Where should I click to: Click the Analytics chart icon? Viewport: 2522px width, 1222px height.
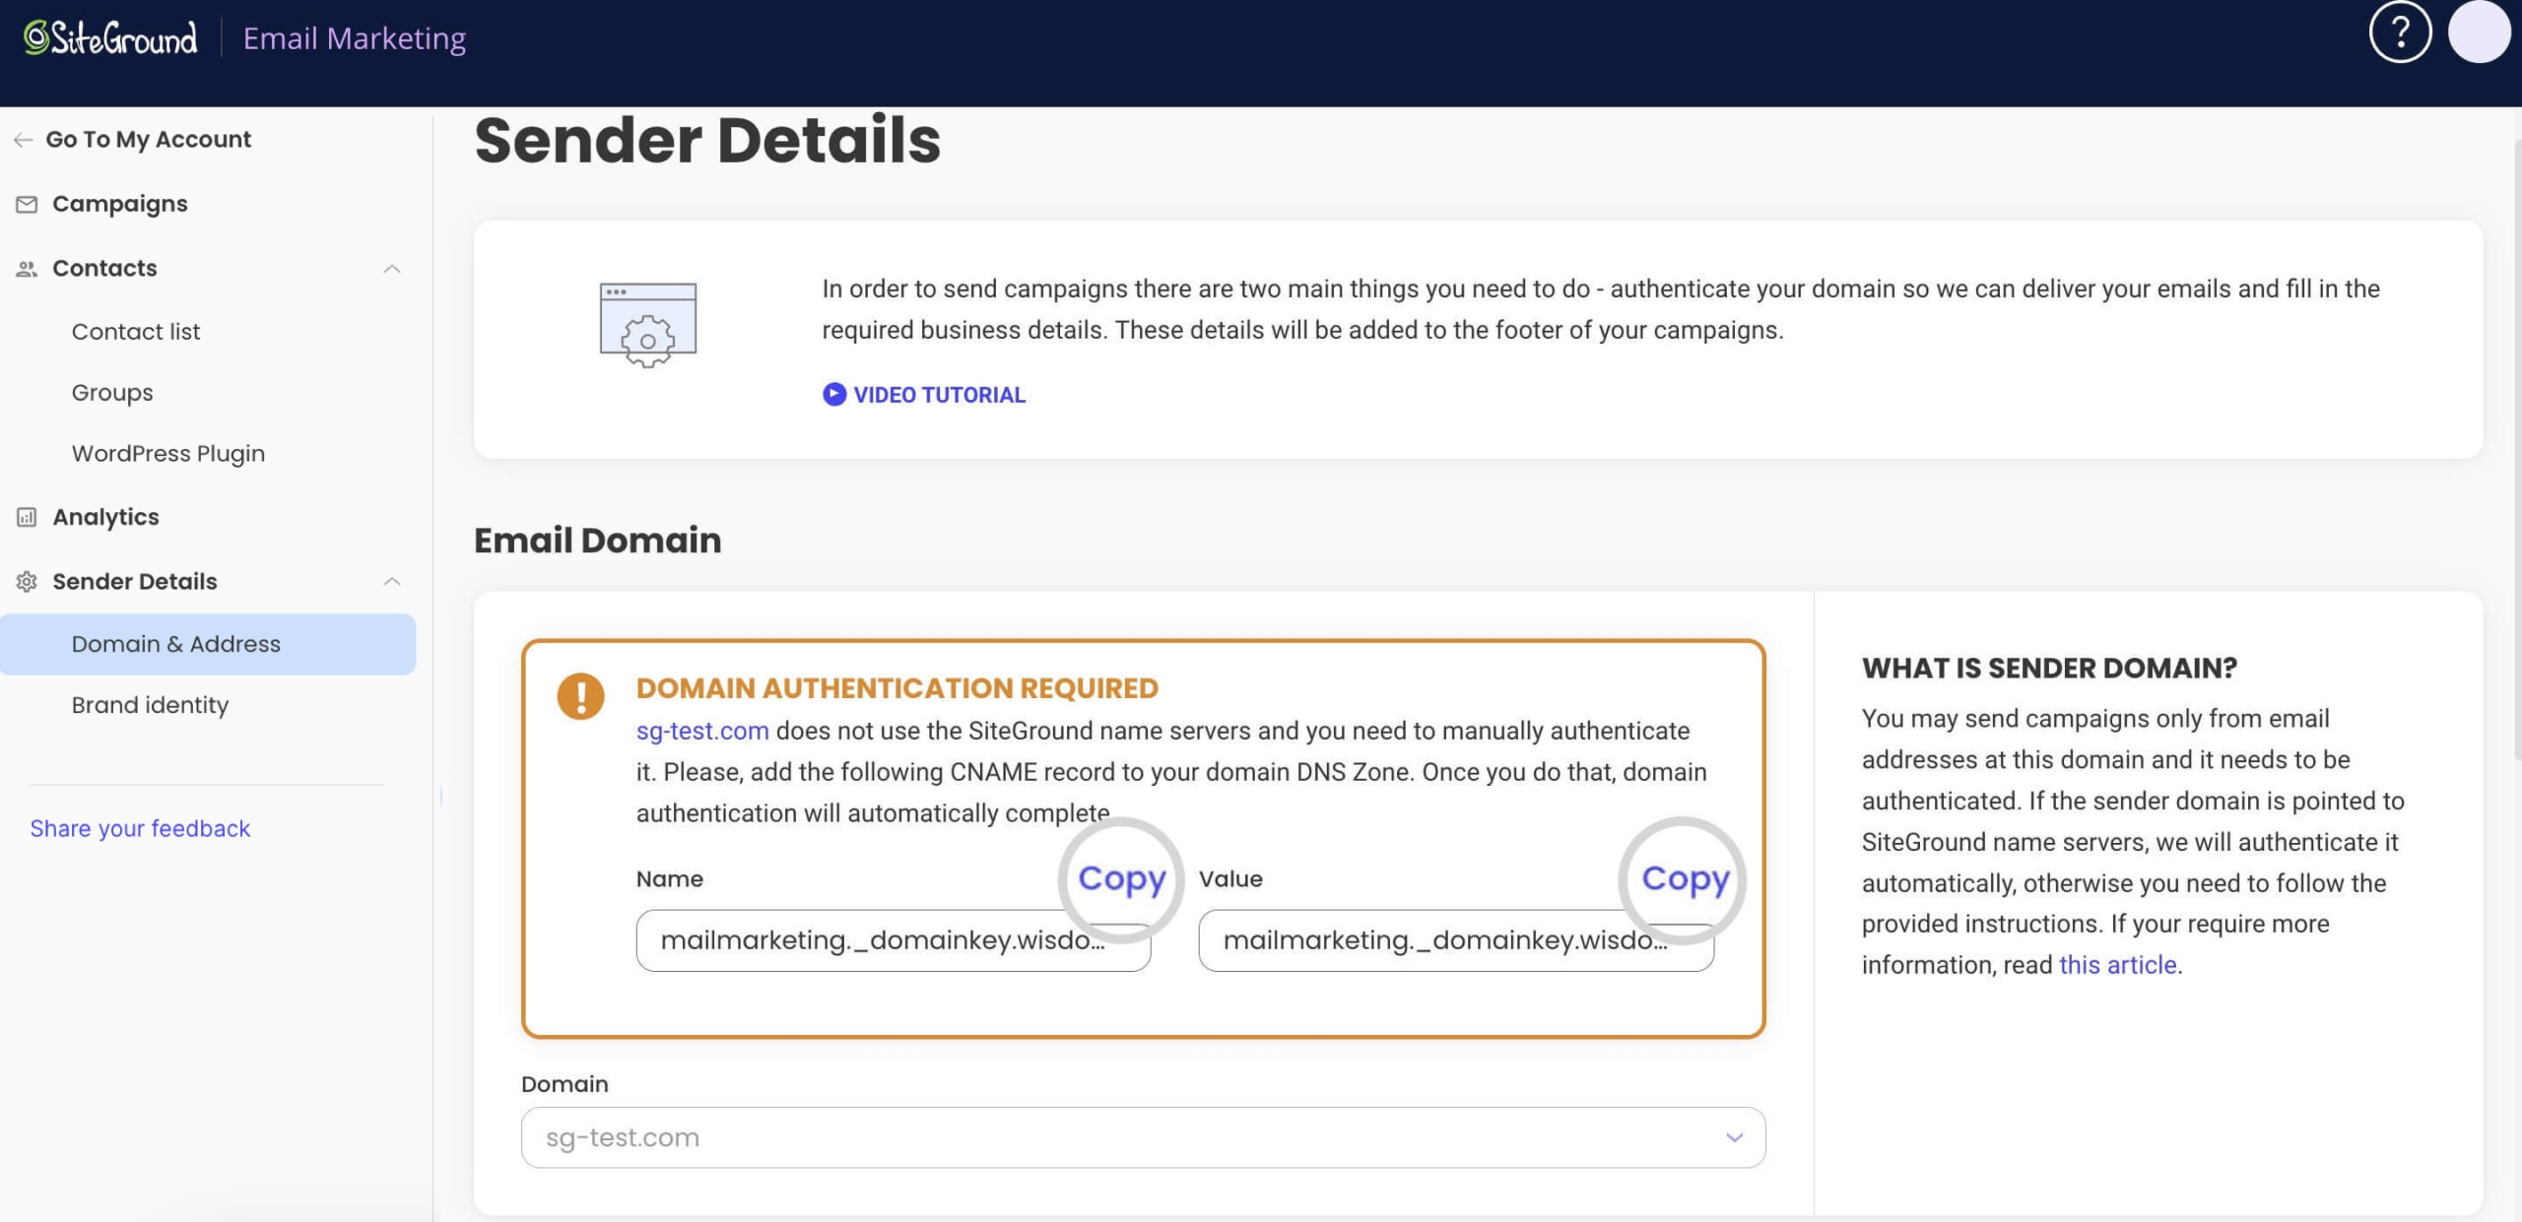coord(27,517)
